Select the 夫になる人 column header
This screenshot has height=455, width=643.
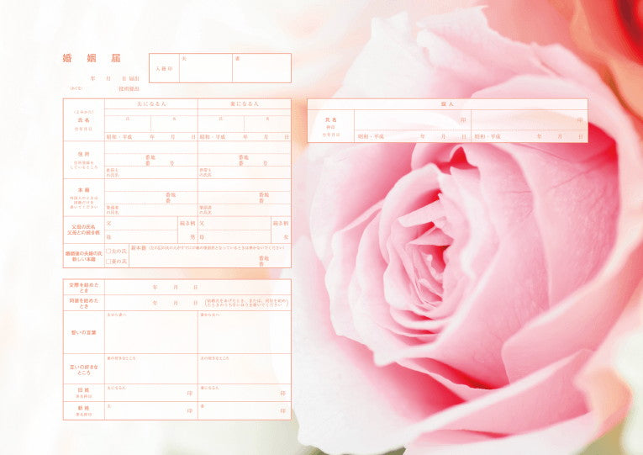pos(151,103)
